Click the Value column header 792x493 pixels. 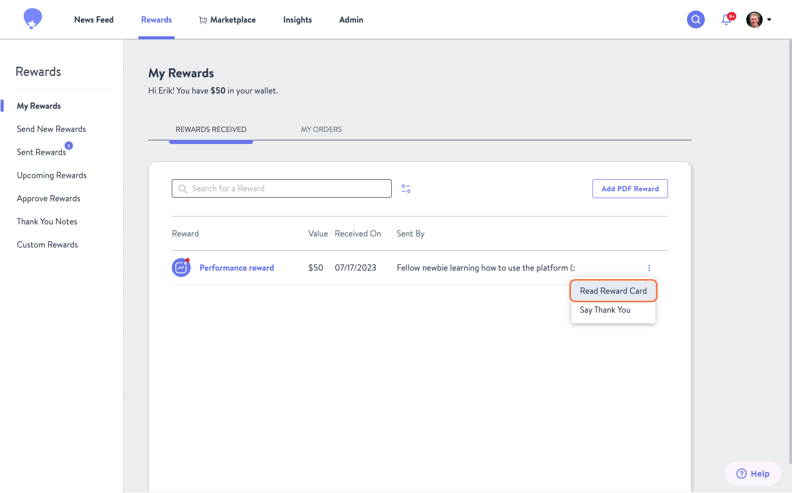point(318,234)
